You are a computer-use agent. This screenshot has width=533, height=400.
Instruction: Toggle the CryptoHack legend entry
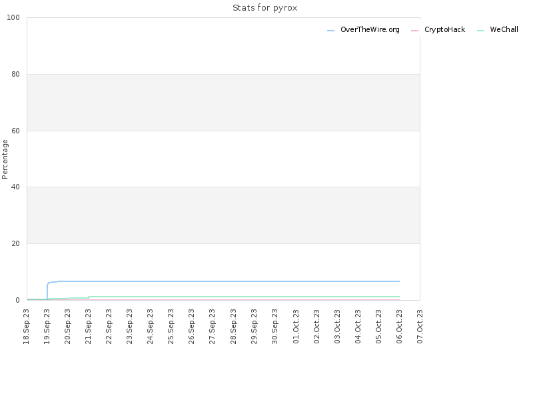click(x=438, y=30)
